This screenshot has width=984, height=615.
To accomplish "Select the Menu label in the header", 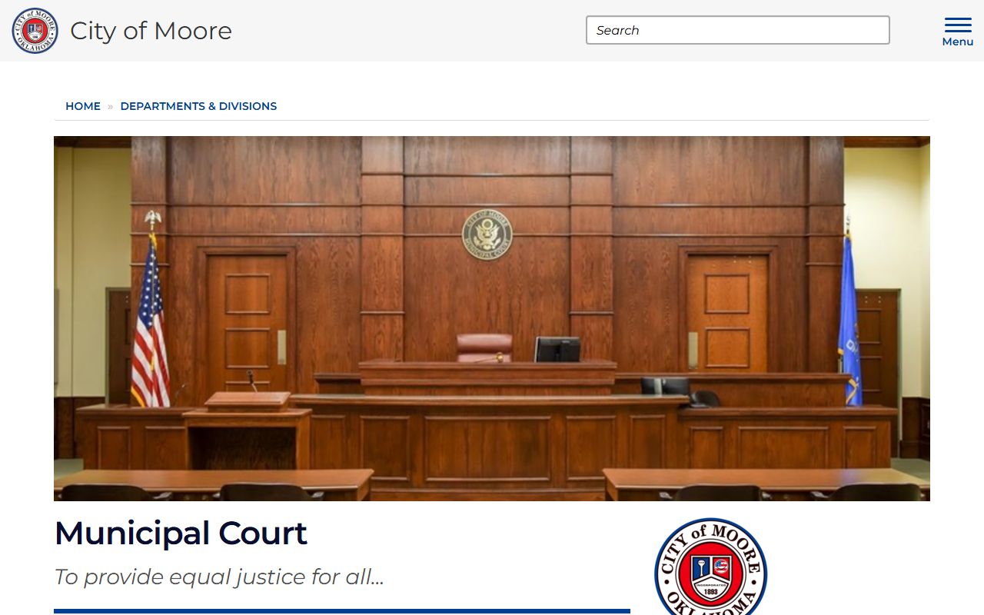I will pos(957,42).
